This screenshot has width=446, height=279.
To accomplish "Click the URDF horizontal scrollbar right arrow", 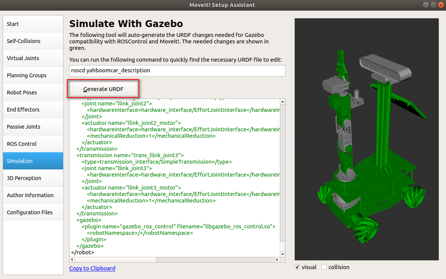I will 277,260.
